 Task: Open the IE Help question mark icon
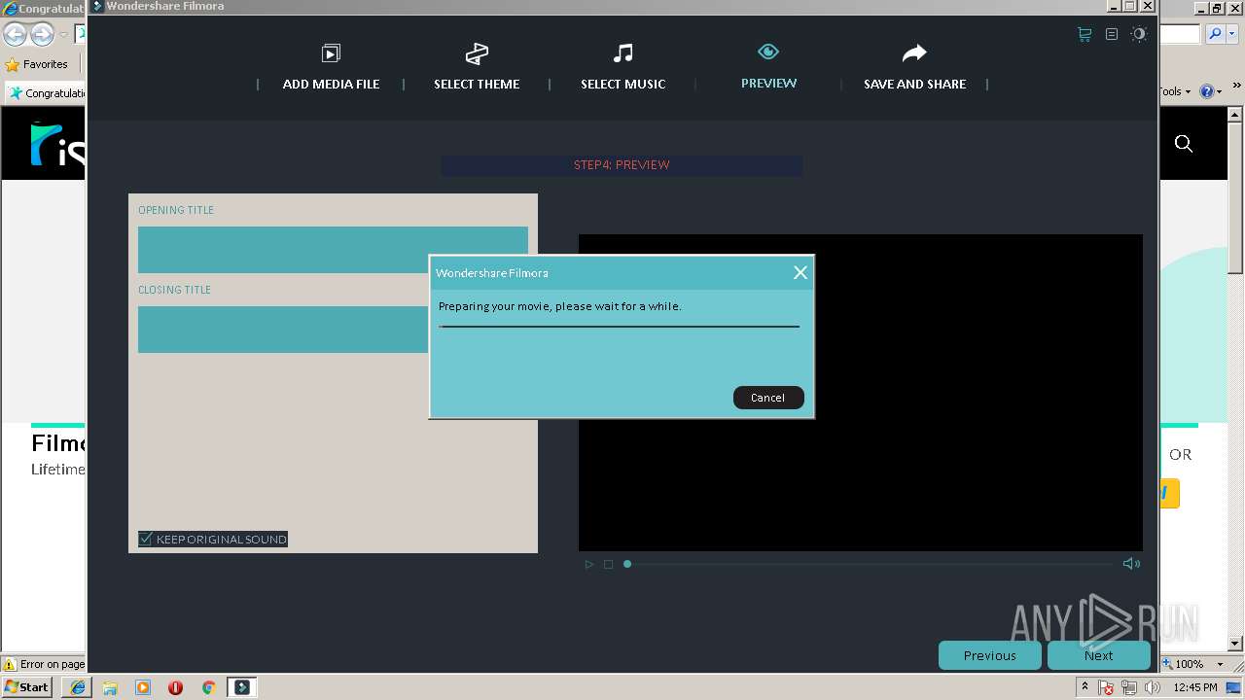pos(1206,91)
